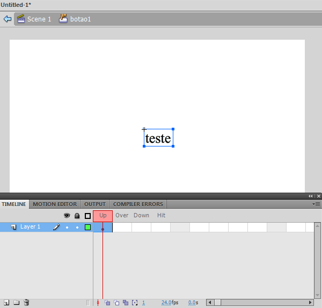Go to Scene 1 in the breadcrumb
322x308 pixels.
pyautogui.click(x=34, y=19)
